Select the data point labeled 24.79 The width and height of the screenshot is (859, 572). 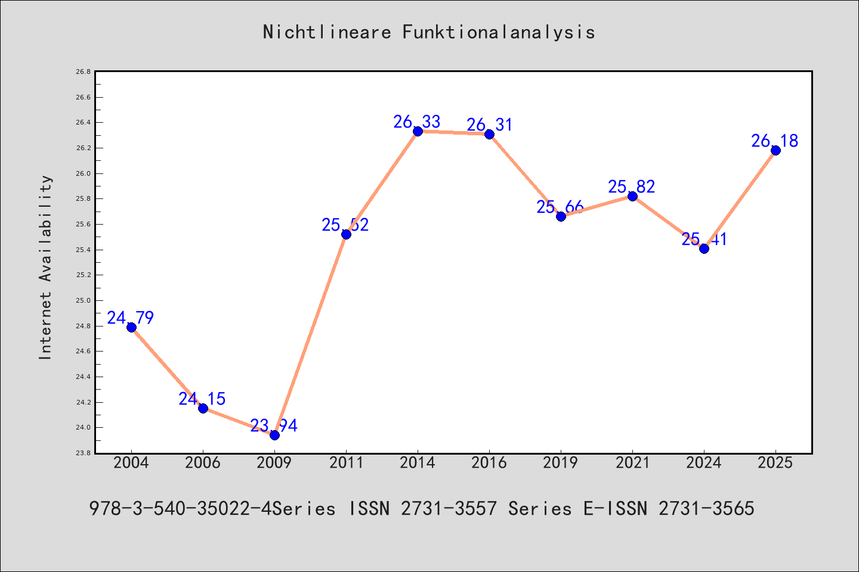point(131,327)
